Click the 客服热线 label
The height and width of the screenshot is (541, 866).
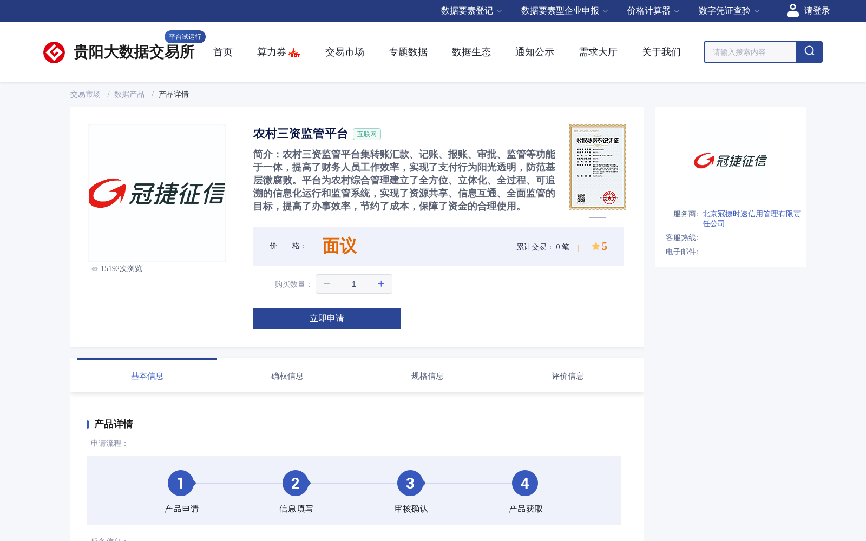[682, 237]
